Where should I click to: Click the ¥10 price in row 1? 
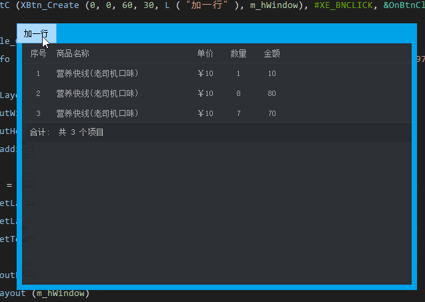(205, 73)
